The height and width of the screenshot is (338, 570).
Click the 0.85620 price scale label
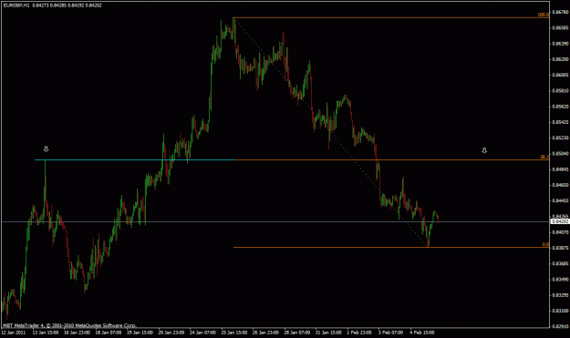click(x=560, y=107)
